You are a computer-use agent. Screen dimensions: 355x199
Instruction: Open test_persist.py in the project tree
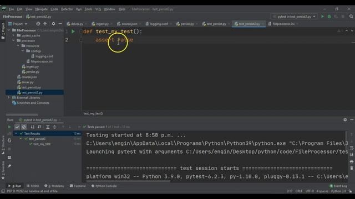(x=31, y=87)
